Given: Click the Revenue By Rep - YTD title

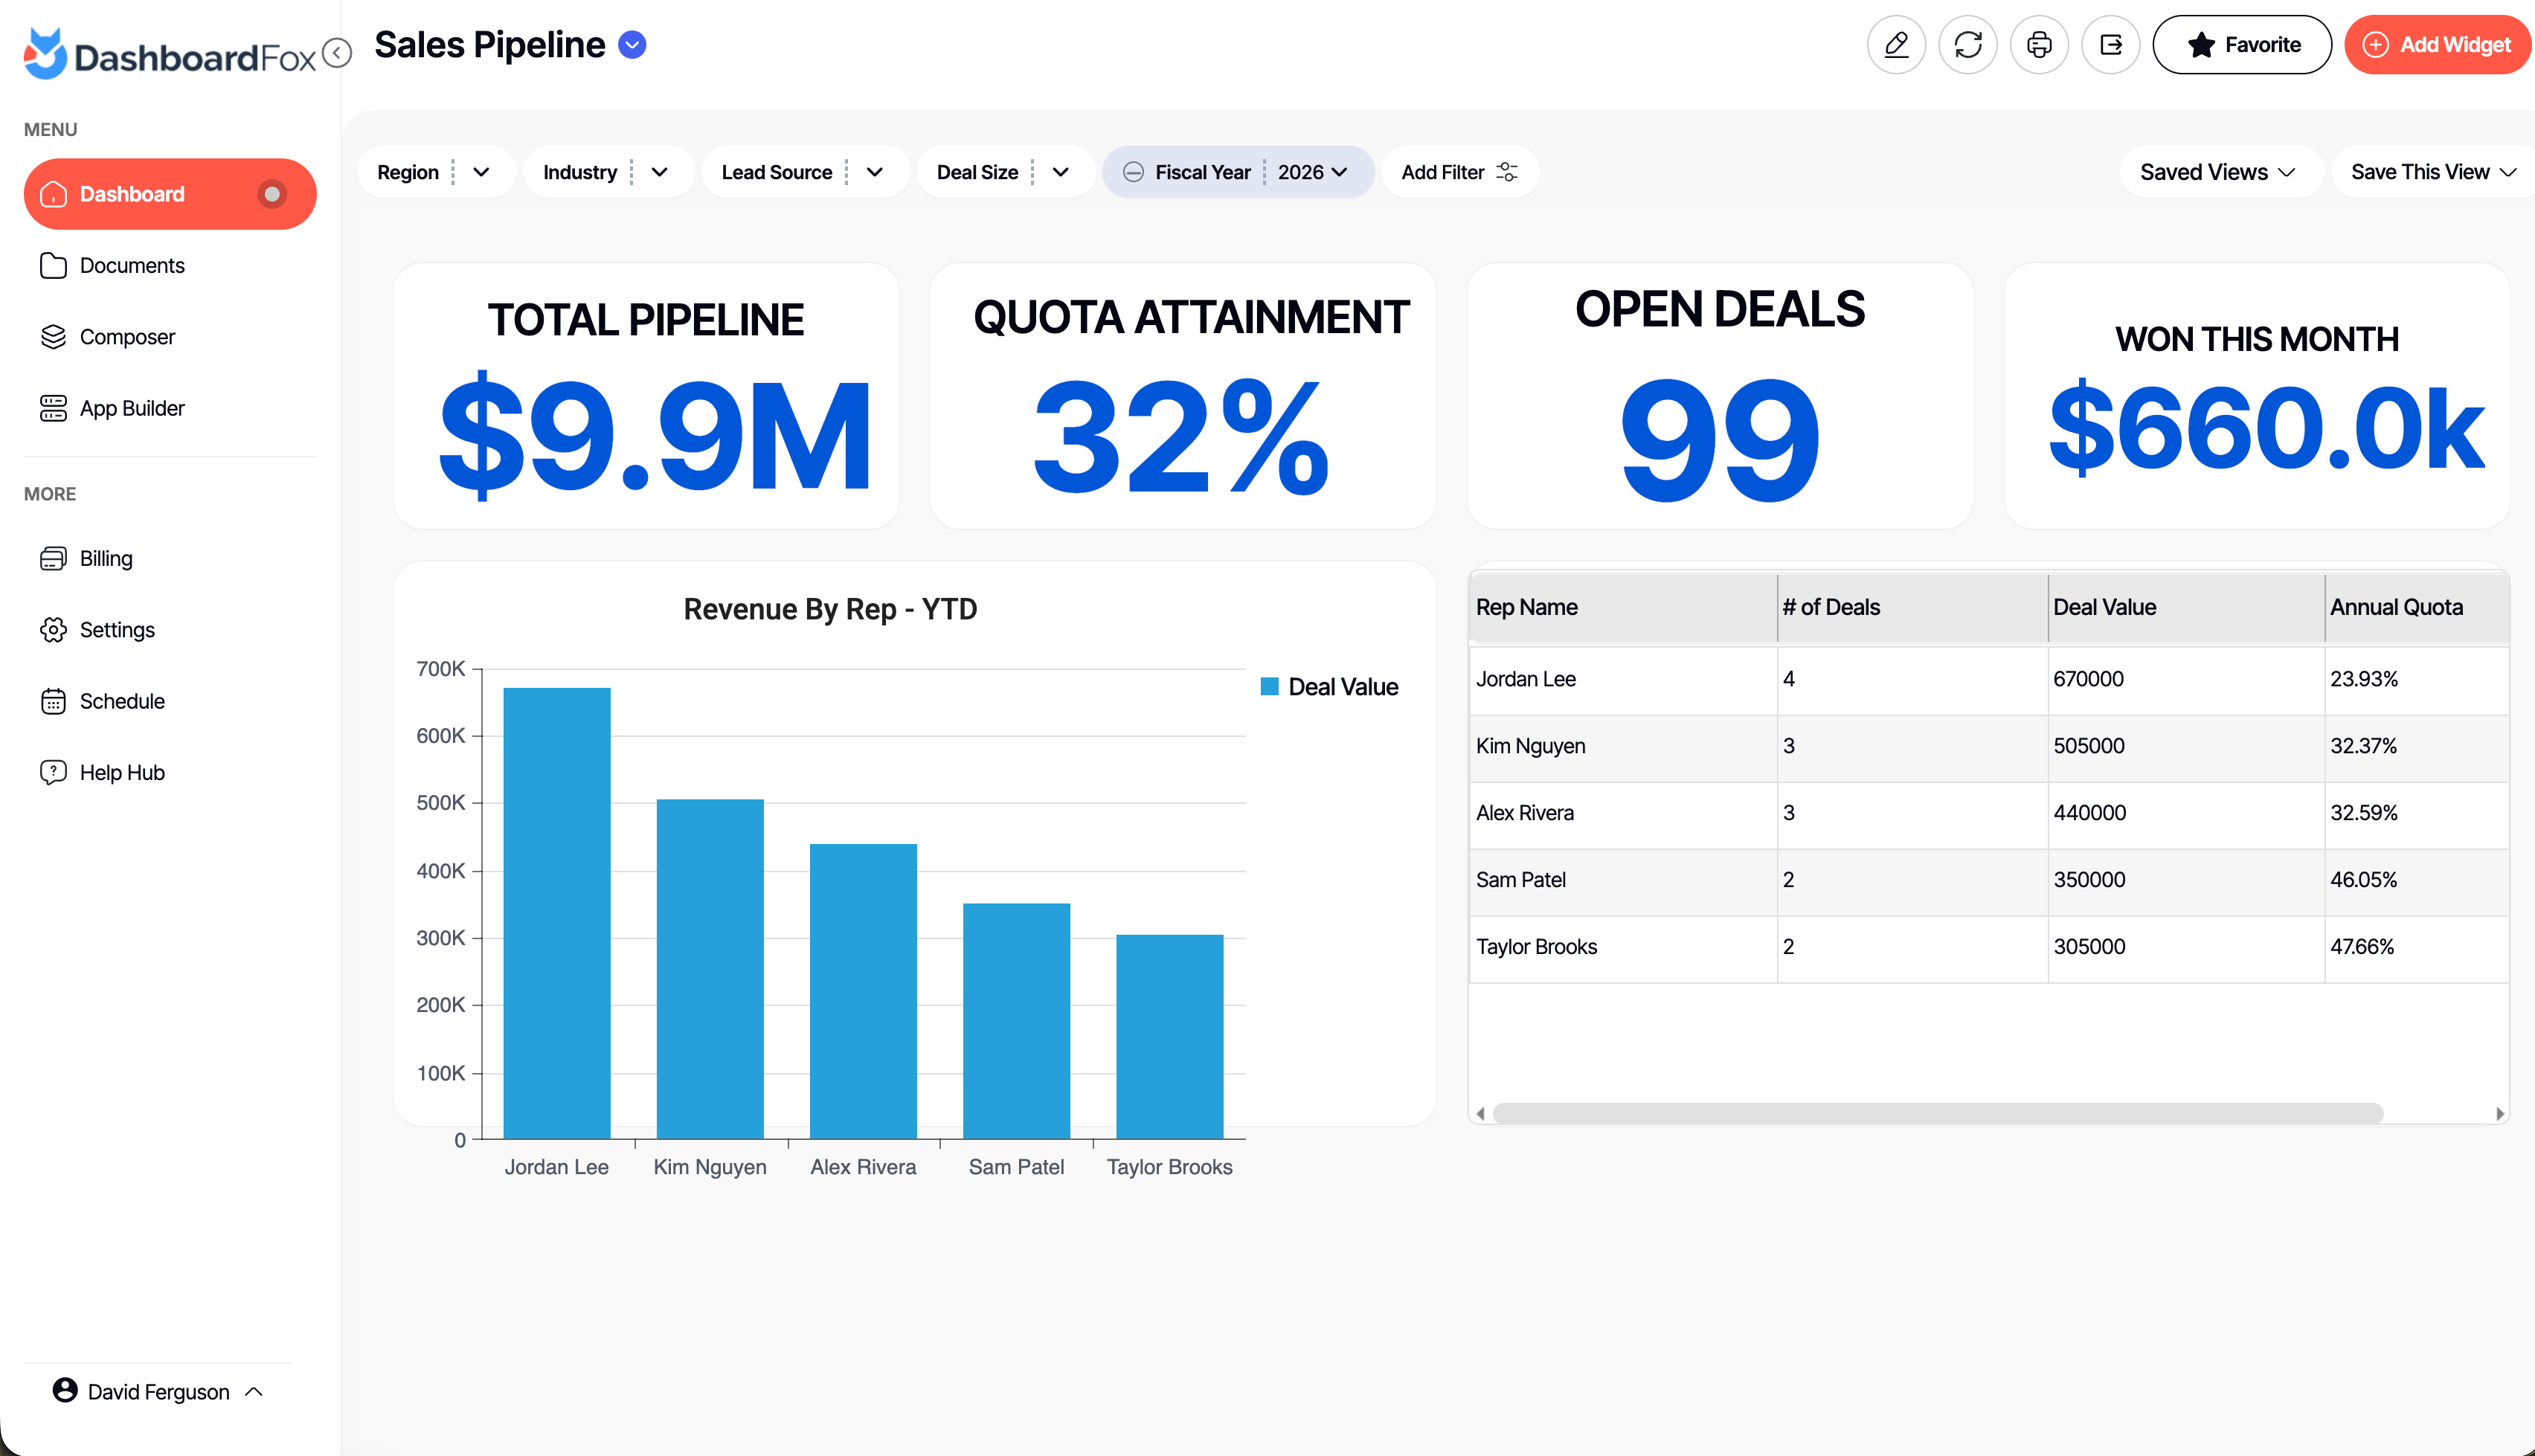Looking at the screenshot, I should tap(830, 609).
